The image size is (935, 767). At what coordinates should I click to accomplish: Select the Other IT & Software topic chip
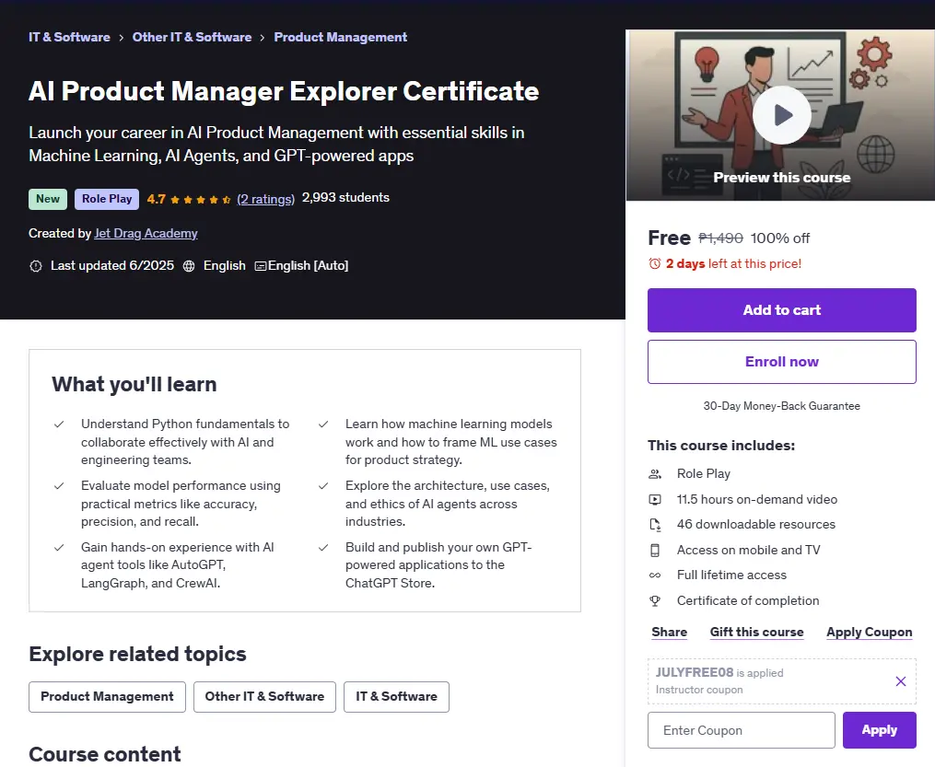[264, 697]
